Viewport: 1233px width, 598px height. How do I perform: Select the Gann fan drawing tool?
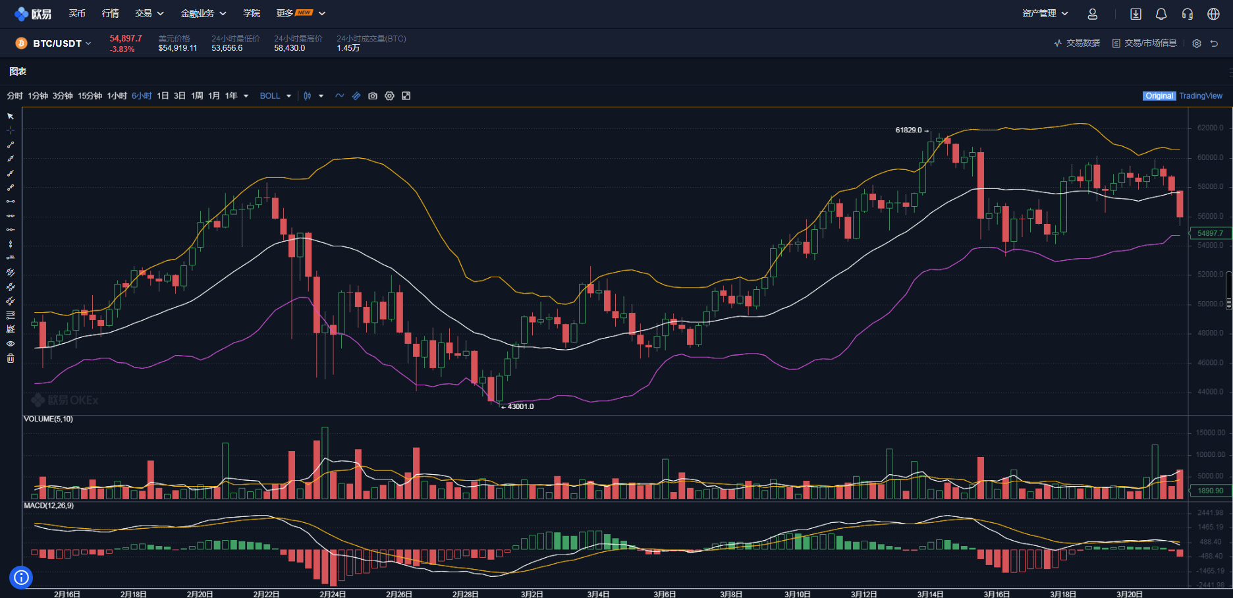point(11,329)
